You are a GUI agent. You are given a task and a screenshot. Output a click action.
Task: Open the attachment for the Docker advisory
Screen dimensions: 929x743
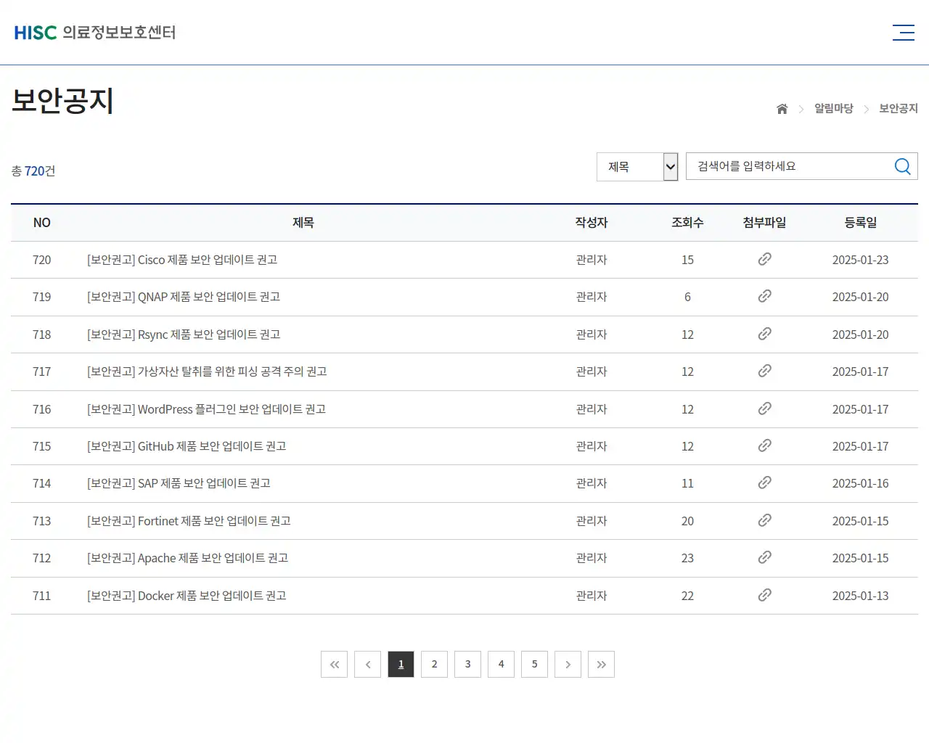click(764, 595)
